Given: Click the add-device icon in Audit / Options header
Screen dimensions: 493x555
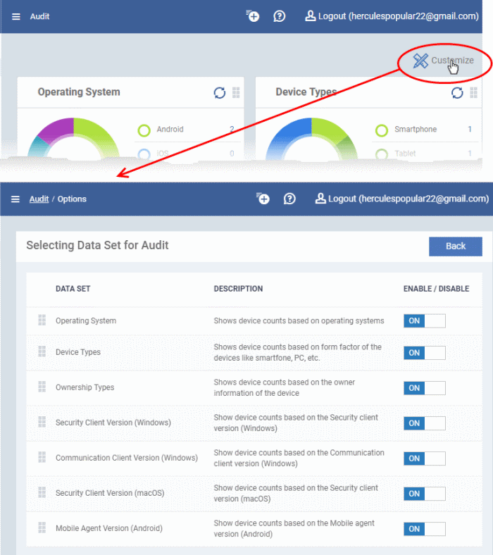Looking at the screenshot, I should coord(263,199).
